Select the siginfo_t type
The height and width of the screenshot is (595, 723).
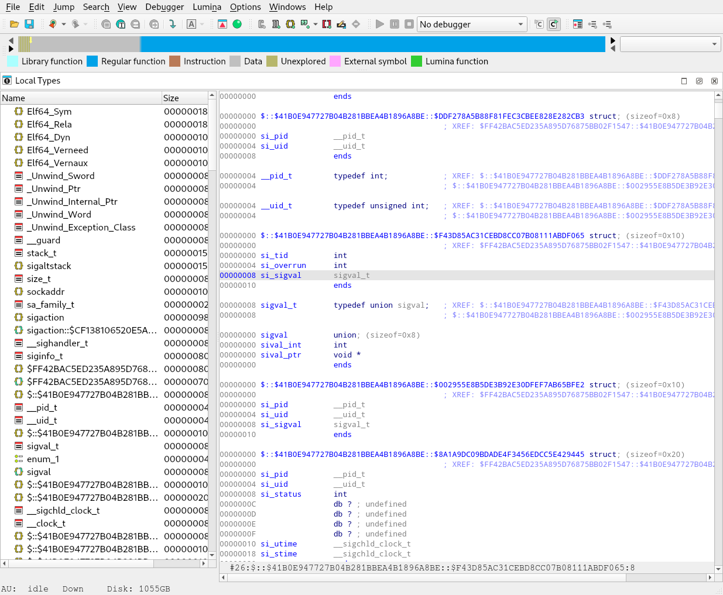(x=104, y=356)
